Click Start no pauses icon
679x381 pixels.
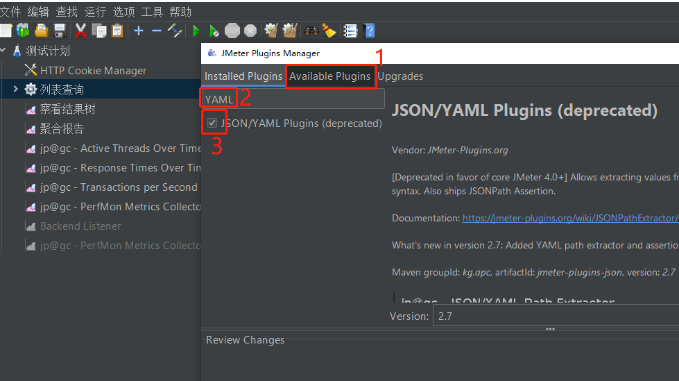click(214, 31)
